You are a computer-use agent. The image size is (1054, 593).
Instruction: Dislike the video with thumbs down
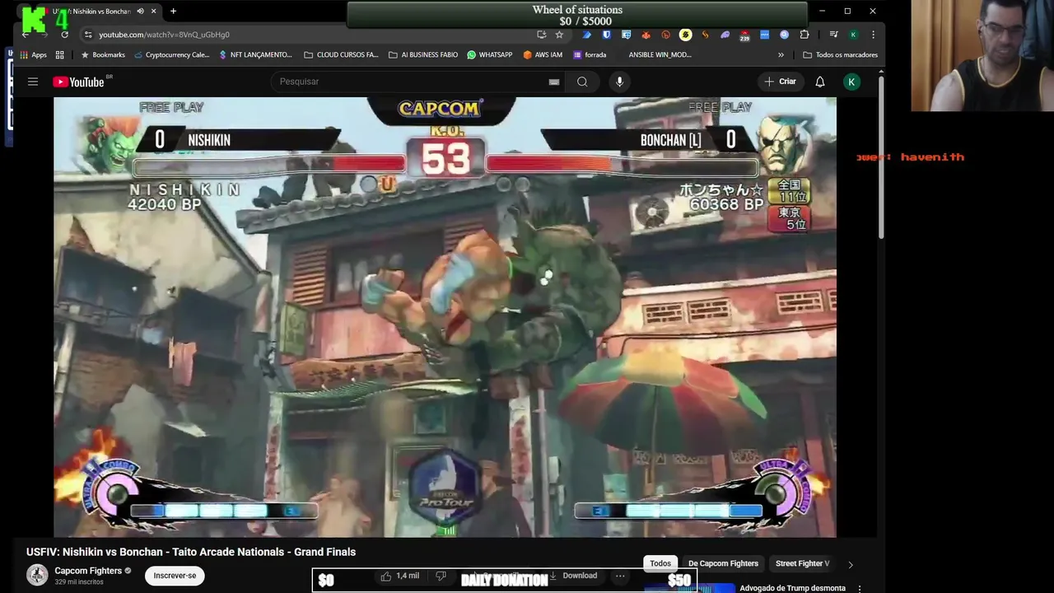click(x=441, y=576)
